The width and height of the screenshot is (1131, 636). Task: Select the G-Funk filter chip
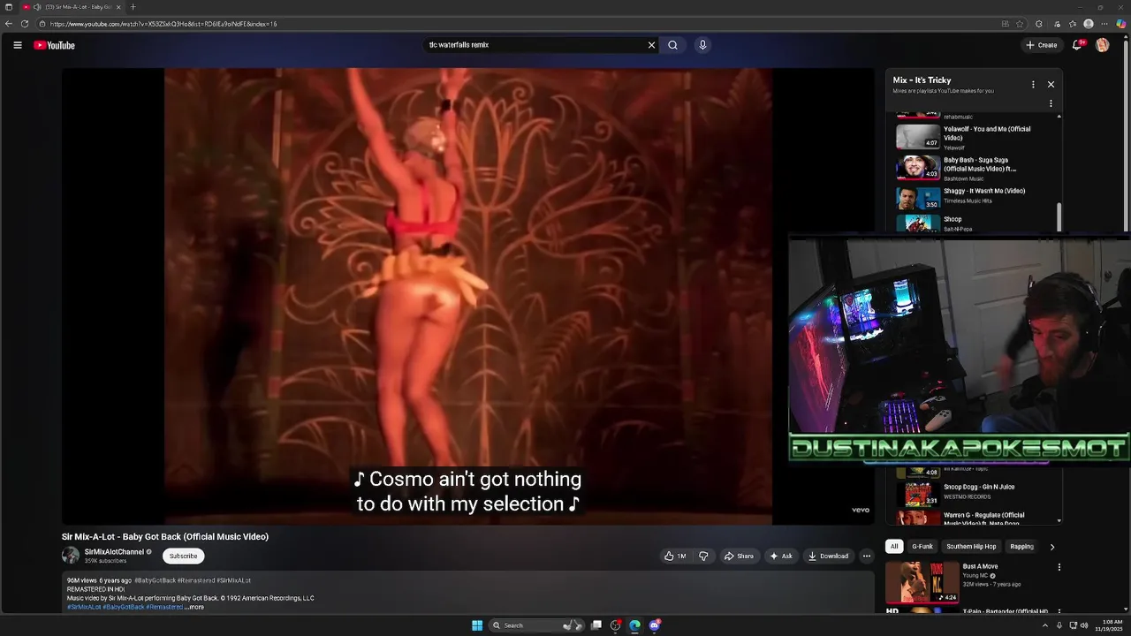922,547
